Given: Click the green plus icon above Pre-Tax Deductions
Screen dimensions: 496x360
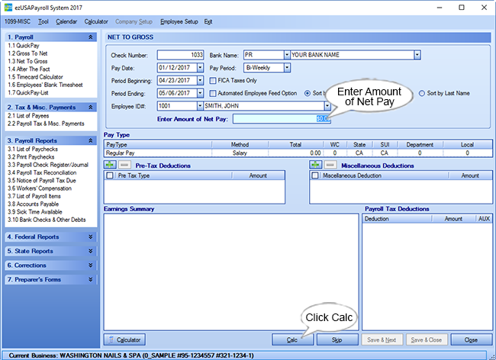Looking at the screenshot, I should point(110,165).
